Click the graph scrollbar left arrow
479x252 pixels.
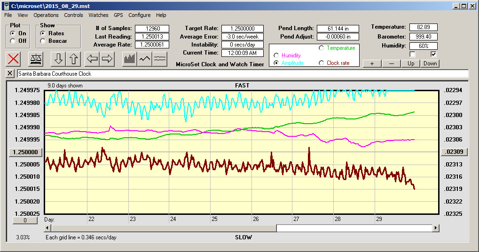(47, 228)
